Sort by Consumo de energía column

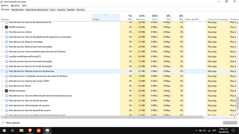218,18
